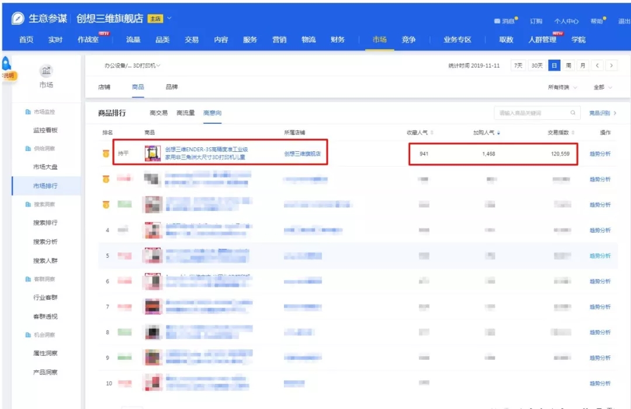Click the 供给洞察 section icon
The height and width of the screenshot is (409, 631).
point(28,148)
